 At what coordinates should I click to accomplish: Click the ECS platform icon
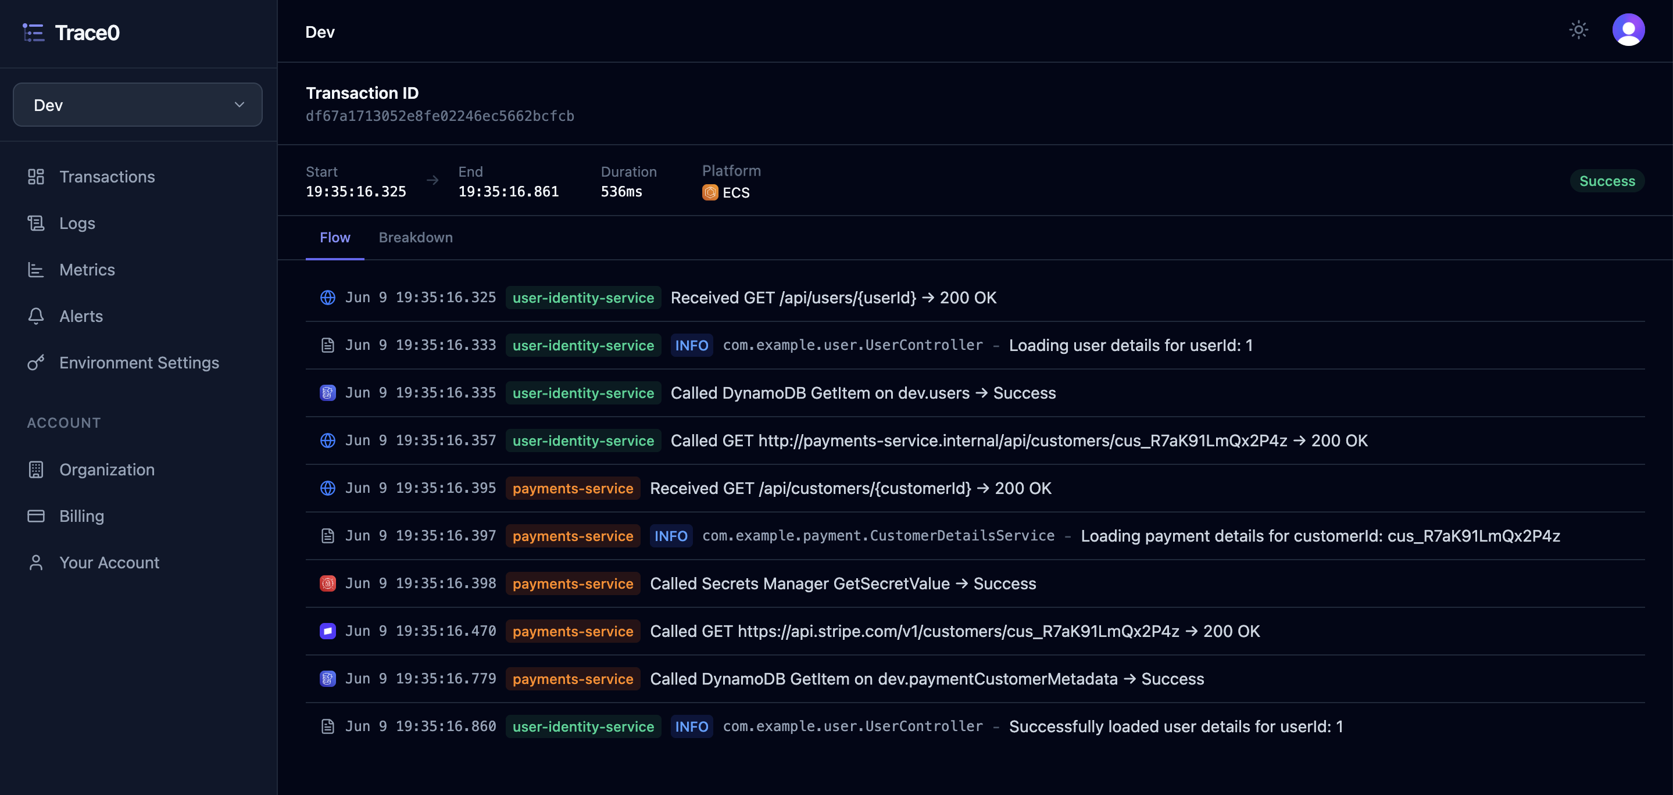(710, 192)
